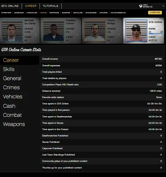Select the GTA Online character portrait
The image size is (166, 177).
pyautogui.click(x=136, y=30)
